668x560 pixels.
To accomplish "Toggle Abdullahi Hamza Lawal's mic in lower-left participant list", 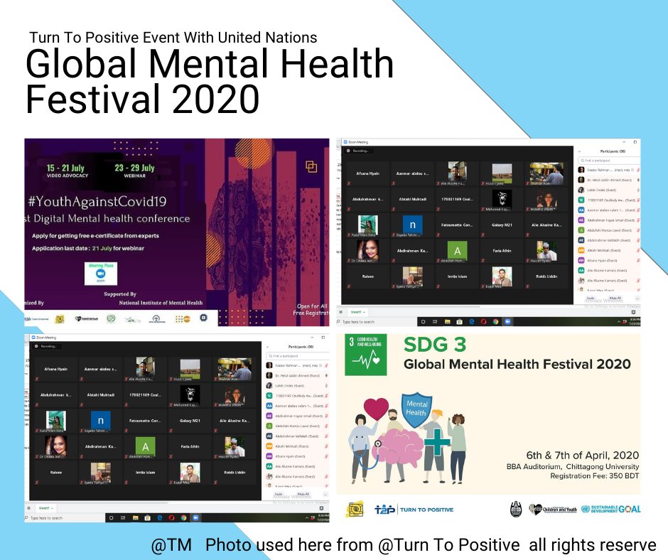I will (326, 426).
